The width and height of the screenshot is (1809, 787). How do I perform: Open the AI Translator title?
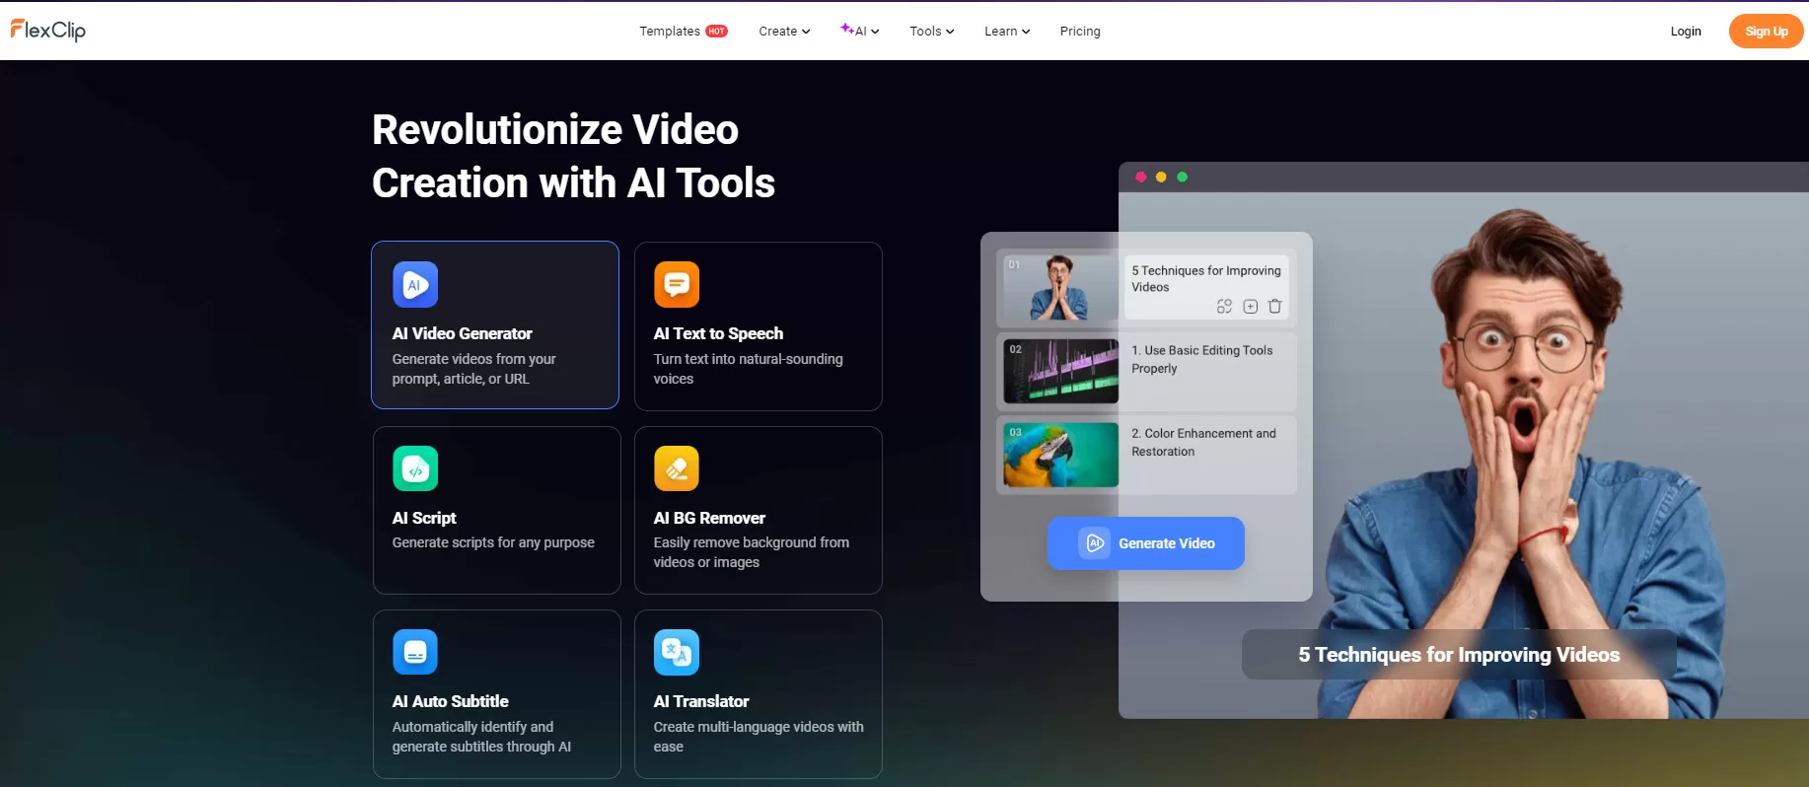[701, 701]
